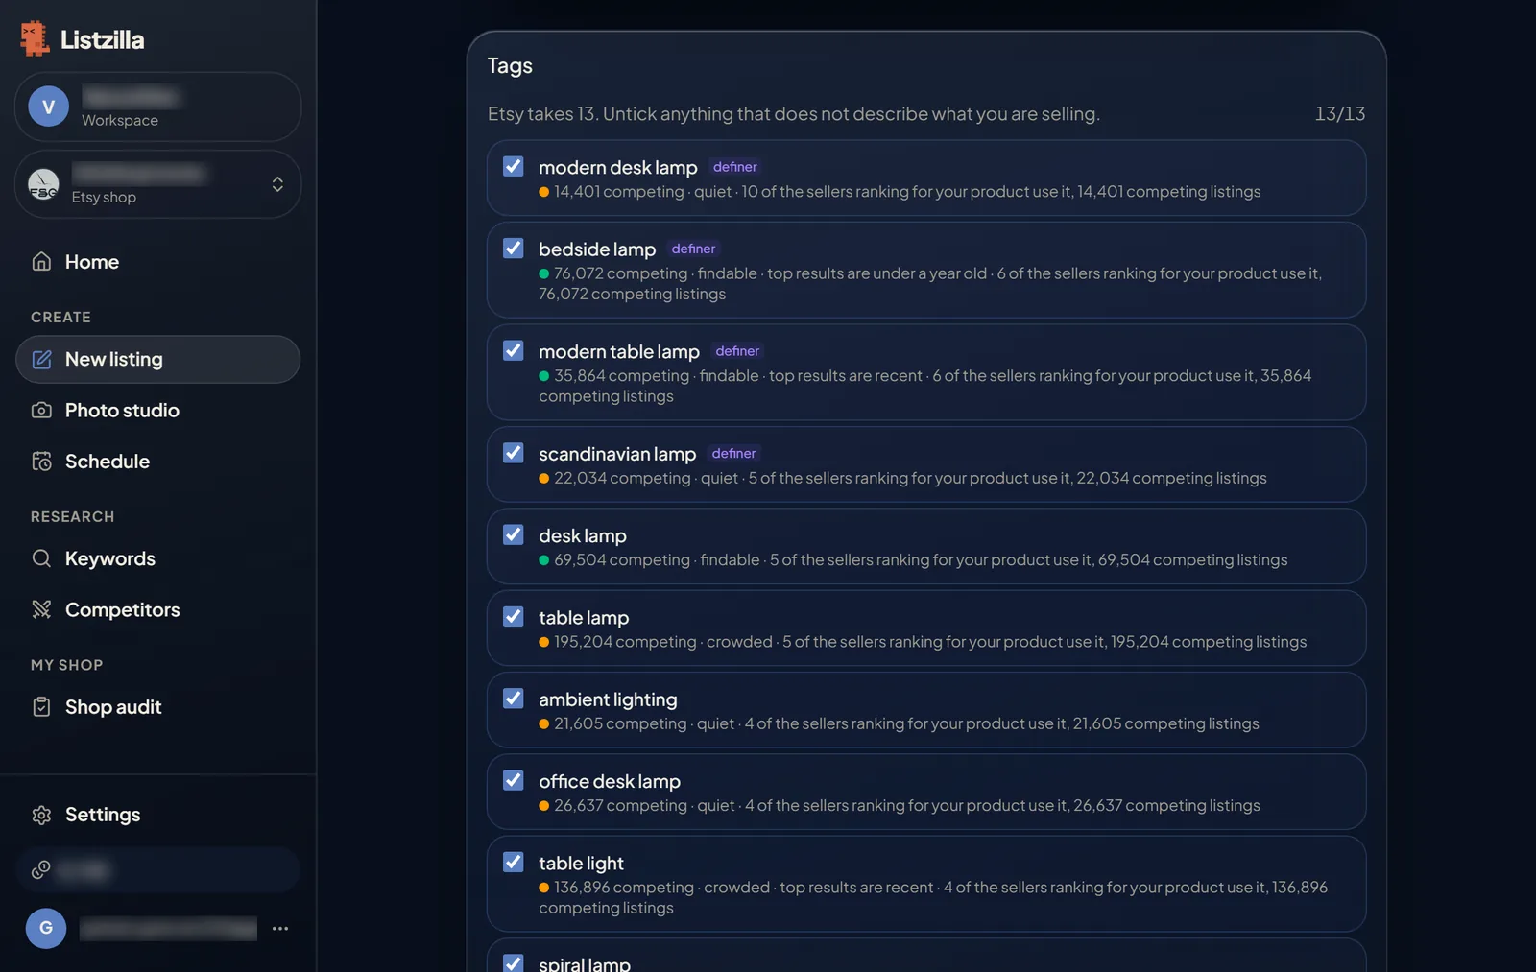Untick the modern desk lamp tag
Image resolution: width=1536 pixels, height=972 pixels.
pos(514,166)
